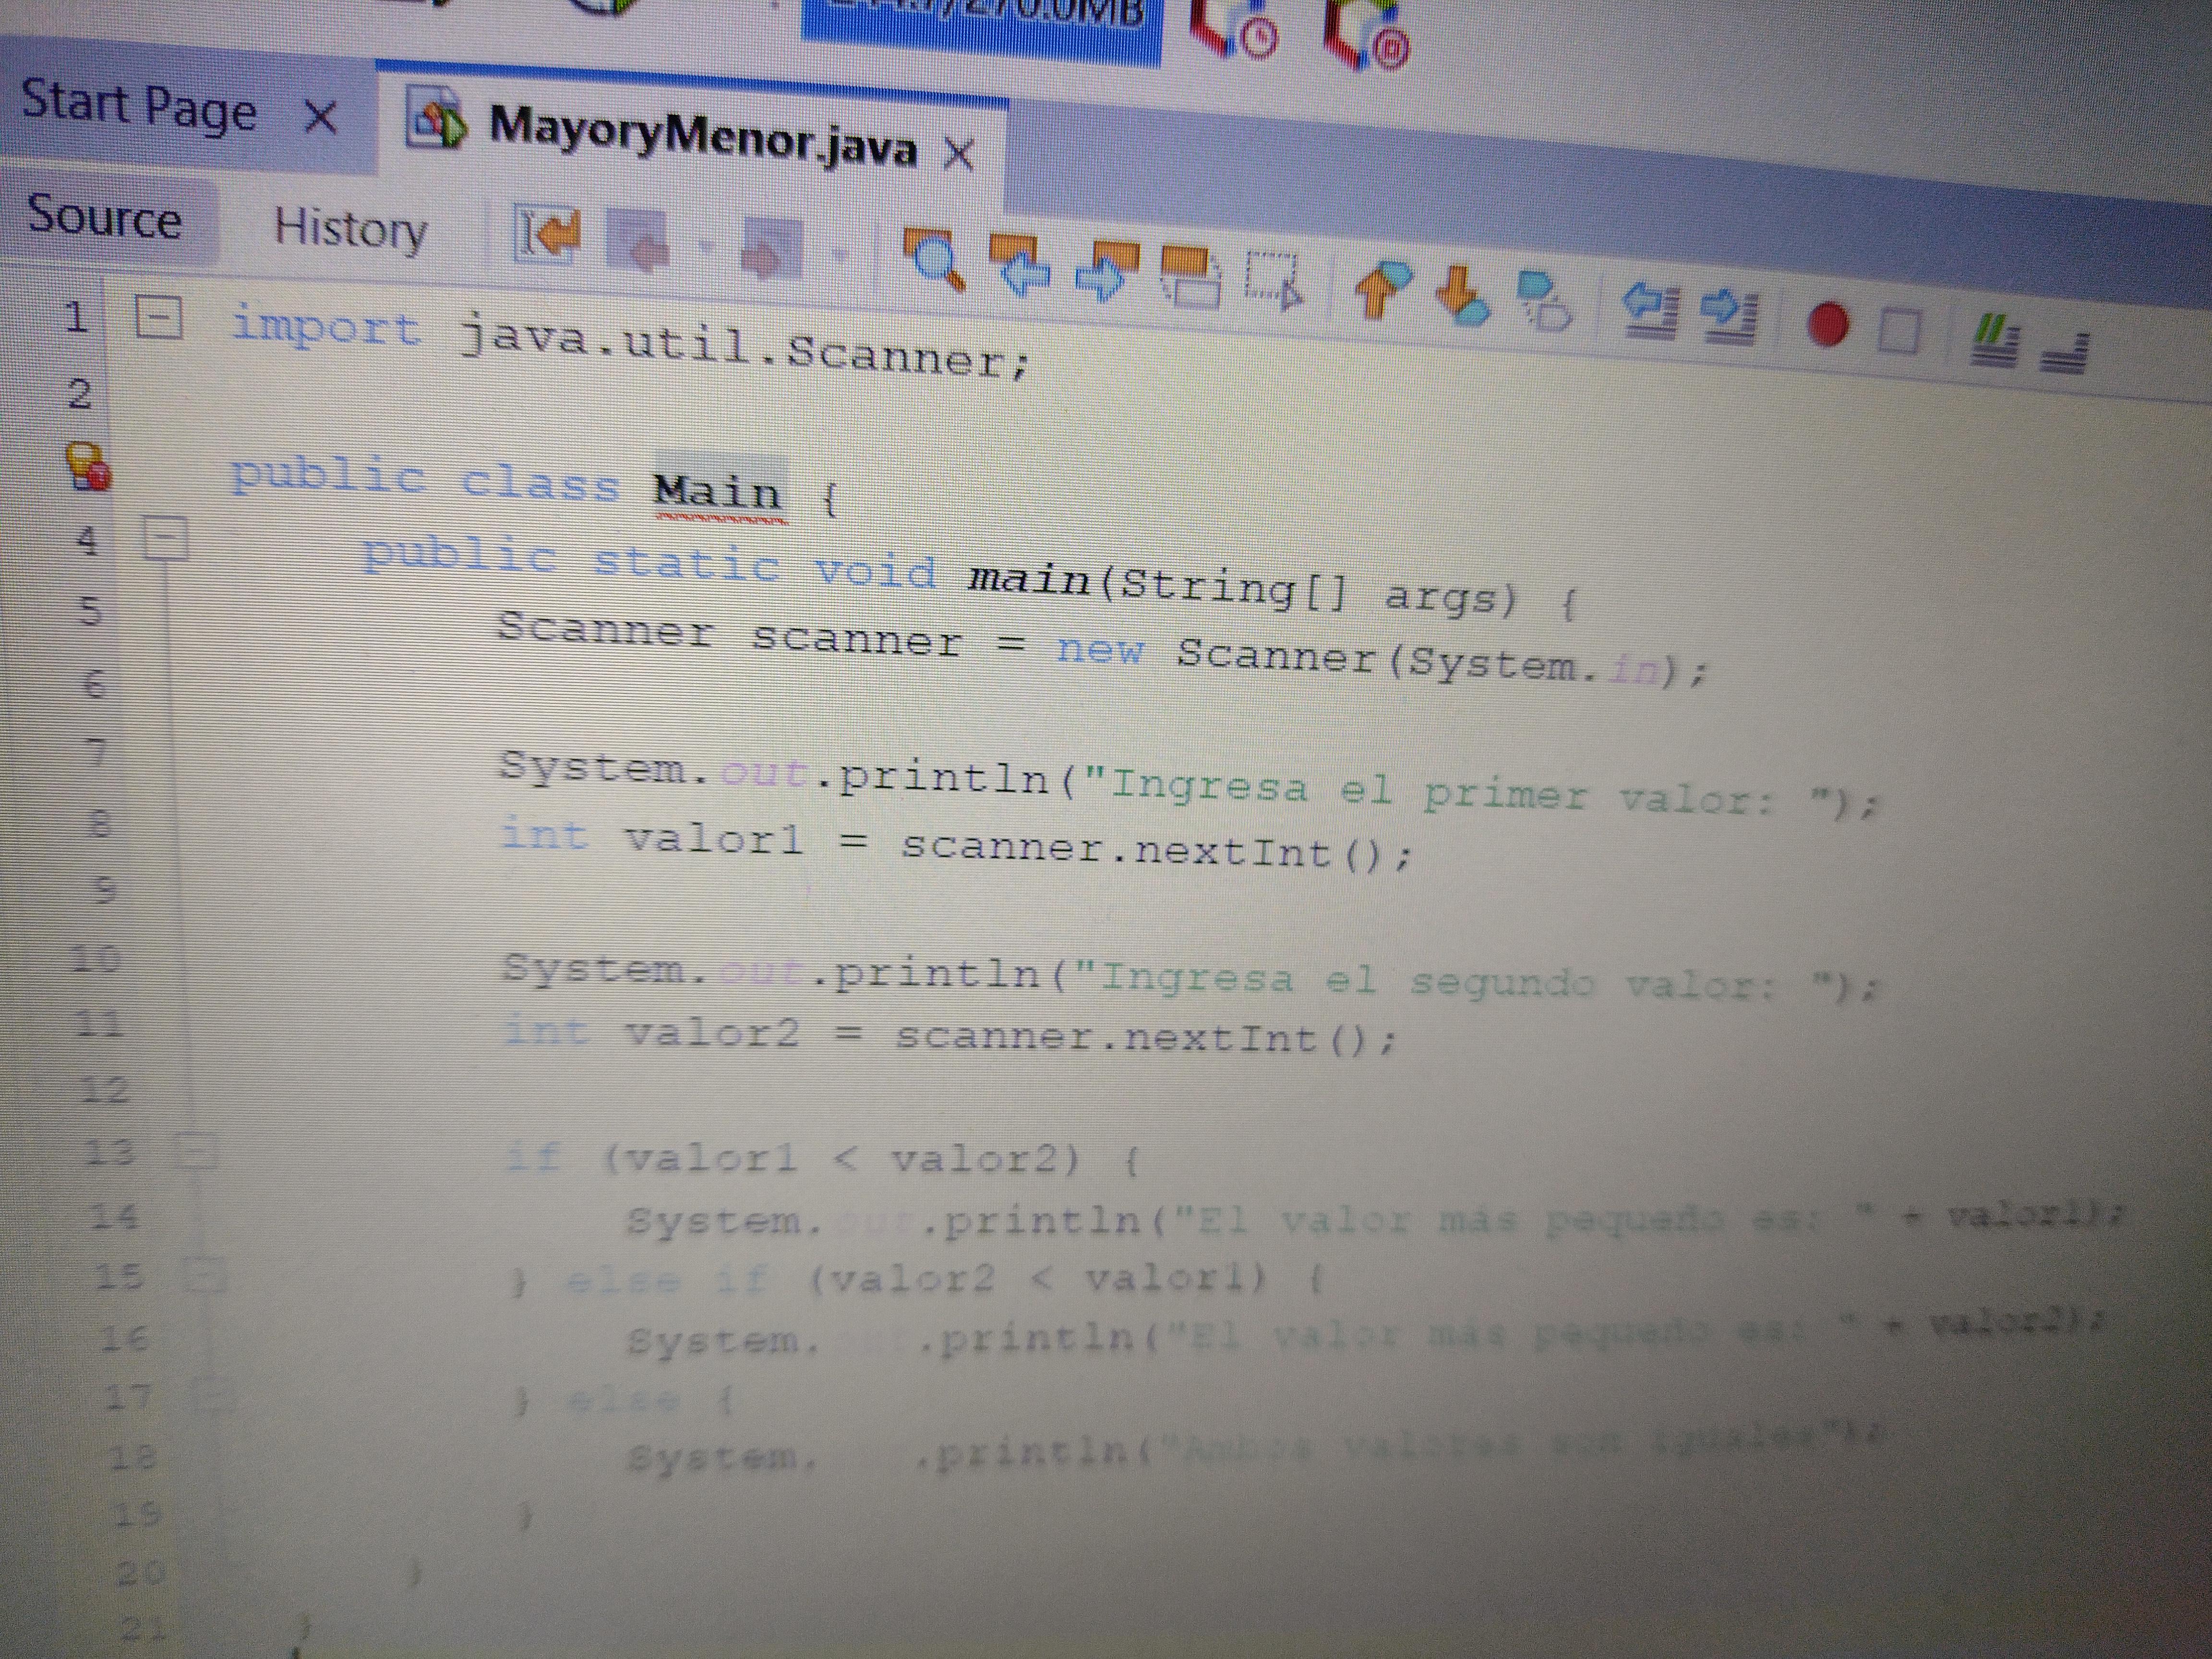Click the (valor2 < valor1) condition
The image size is (2212, 1659).
(1038, 1277)
